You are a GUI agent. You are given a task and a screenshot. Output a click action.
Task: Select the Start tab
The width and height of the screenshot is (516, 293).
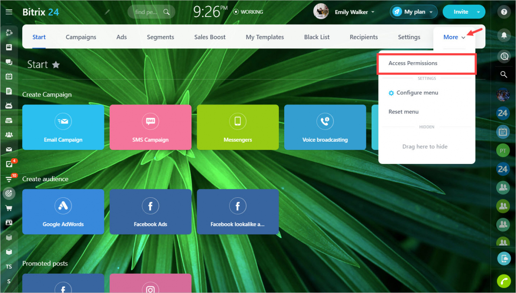click(39, 37)
